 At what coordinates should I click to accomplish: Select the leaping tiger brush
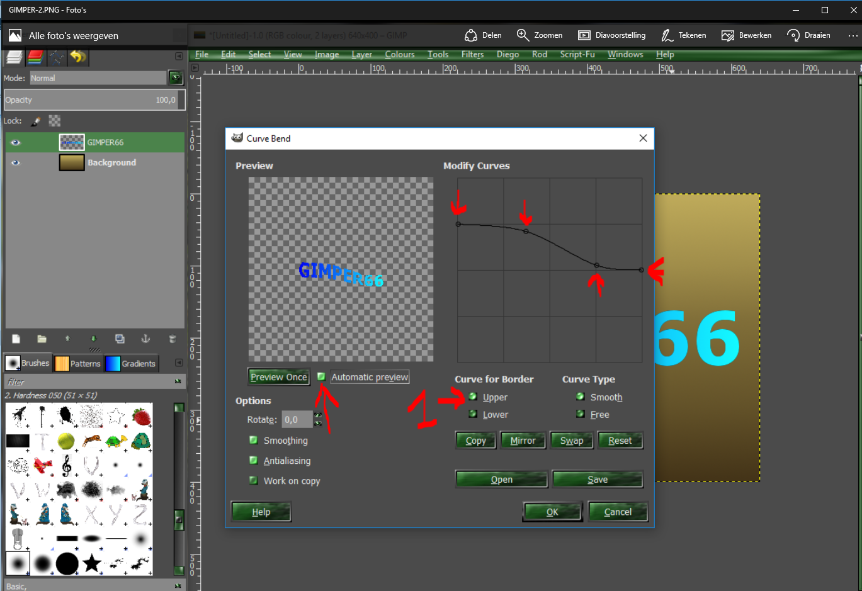(x=92, y=441)
